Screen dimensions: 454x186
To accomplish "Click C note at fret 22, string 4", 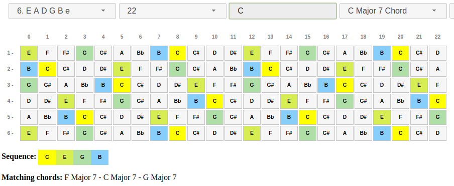I will (x=437, y=101).
